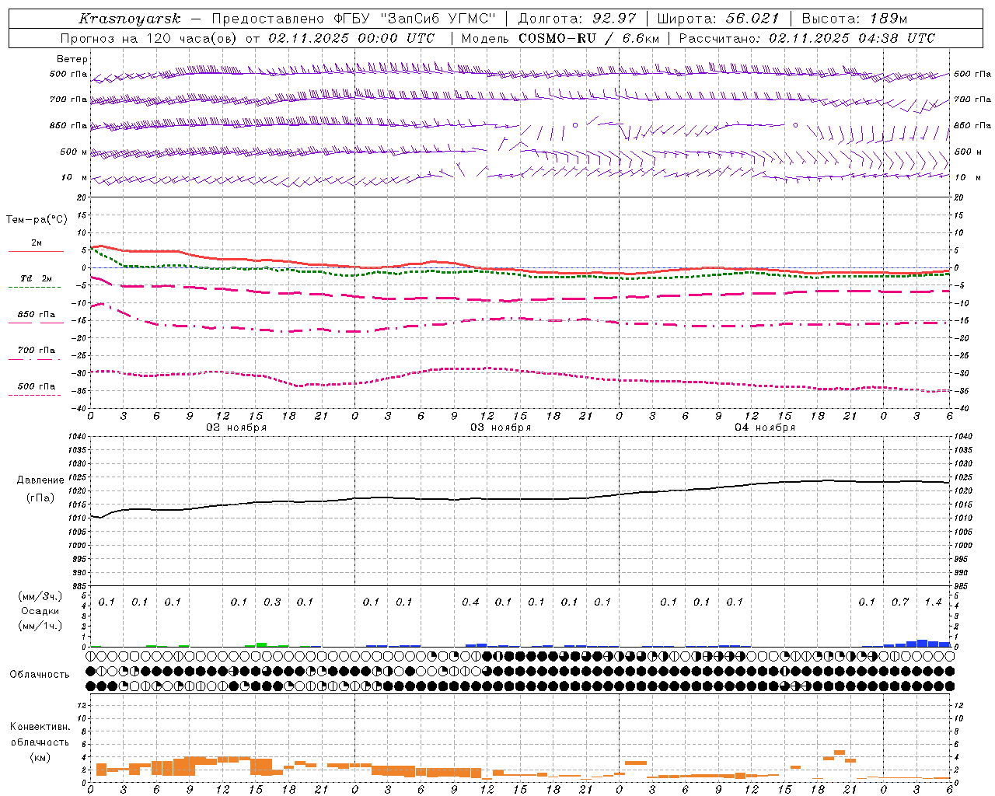Click the Осадки precipitation label
995x796 pixels.
(x=40, y=611)
